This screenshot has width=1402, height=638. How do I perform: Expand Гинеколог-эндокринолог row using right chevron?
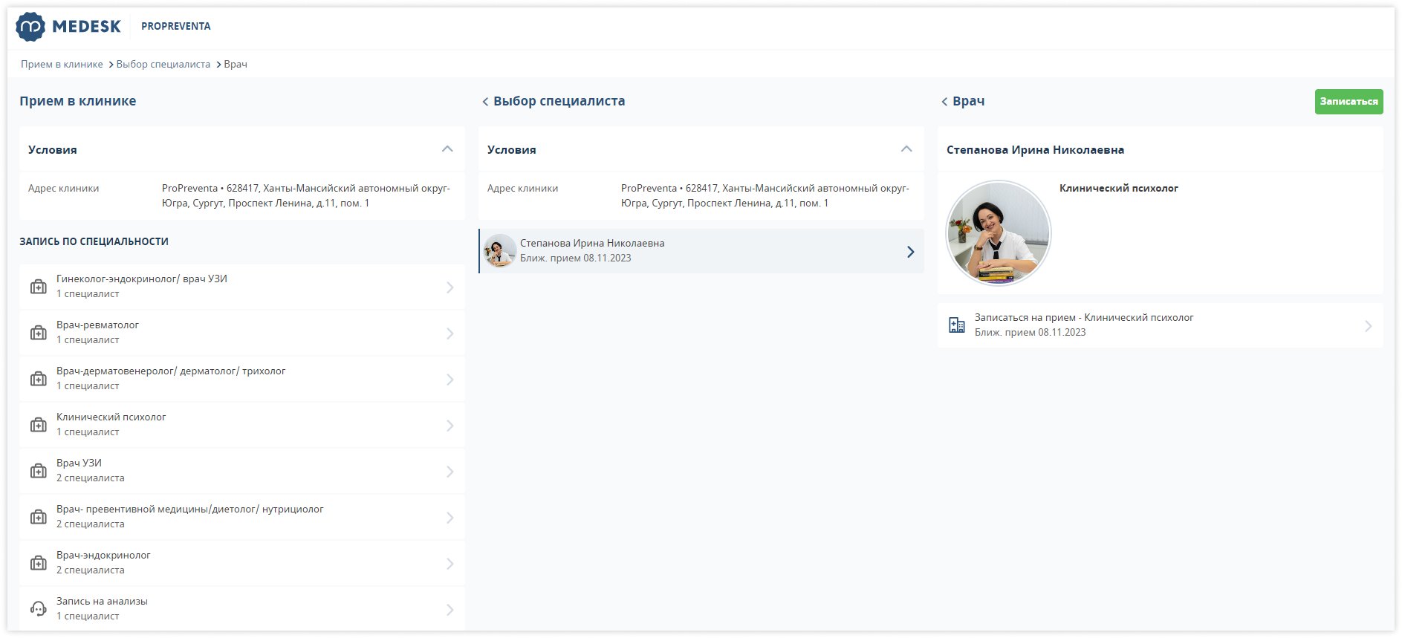coord(450,287)
